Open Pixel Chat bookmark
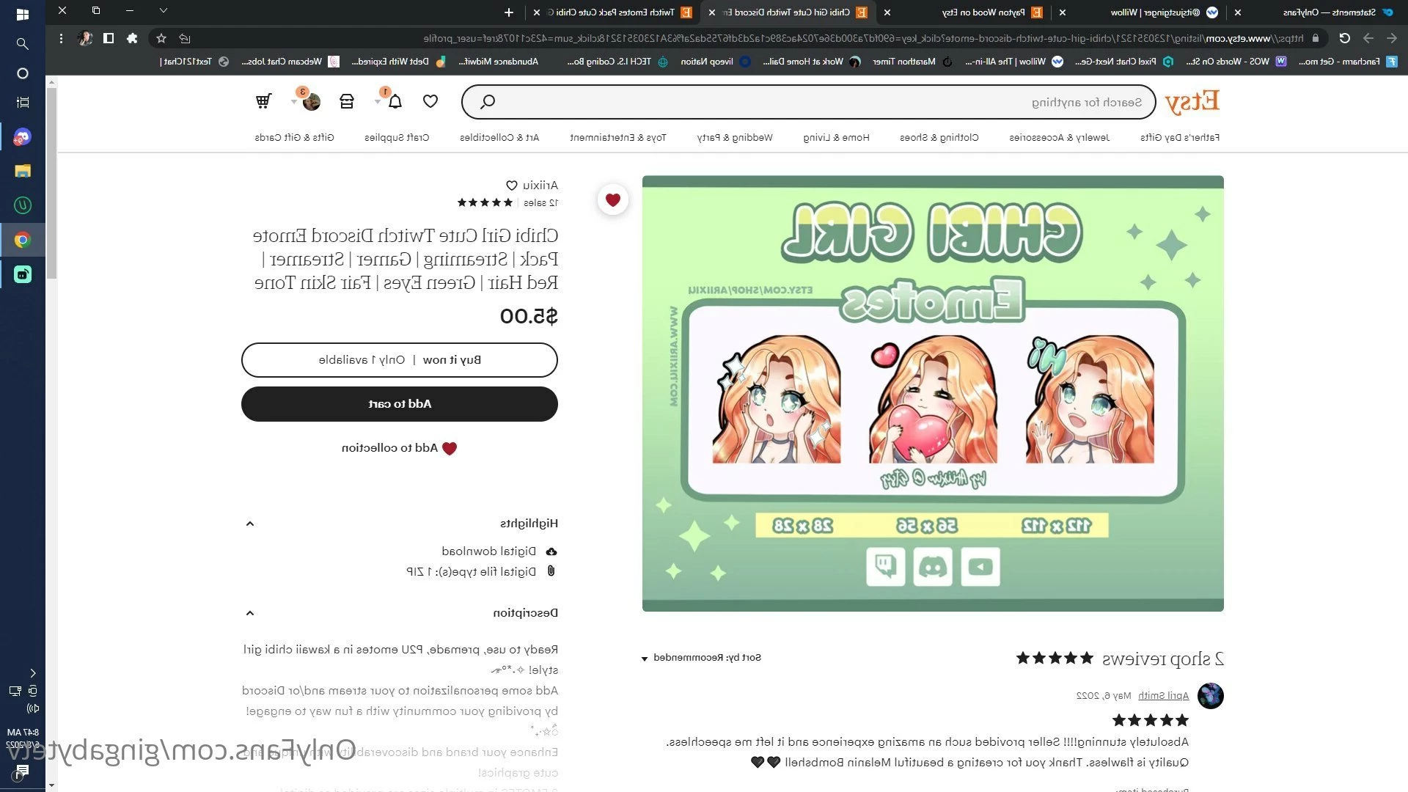Image resolution: width=1408 pixels, height=792 pixels. pos(1123,62)
